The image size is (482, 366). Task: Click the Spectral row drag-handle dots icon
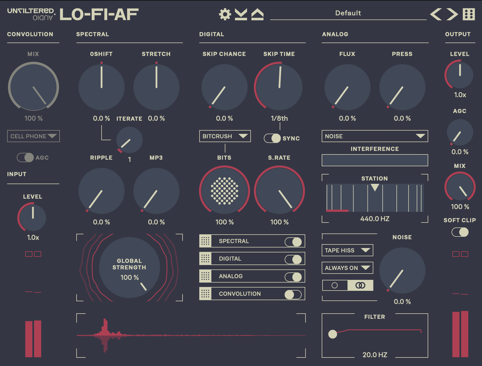[205, 241]
